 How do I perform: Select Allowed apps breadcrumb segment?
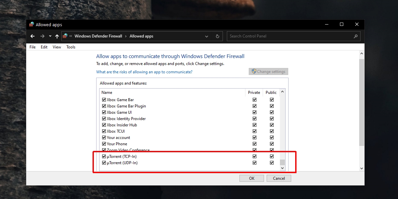coord(141,36)
